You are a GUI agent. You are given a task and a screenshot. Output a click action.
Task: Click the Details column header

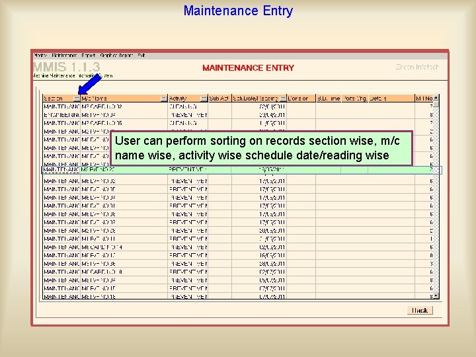tap(391, 99)
